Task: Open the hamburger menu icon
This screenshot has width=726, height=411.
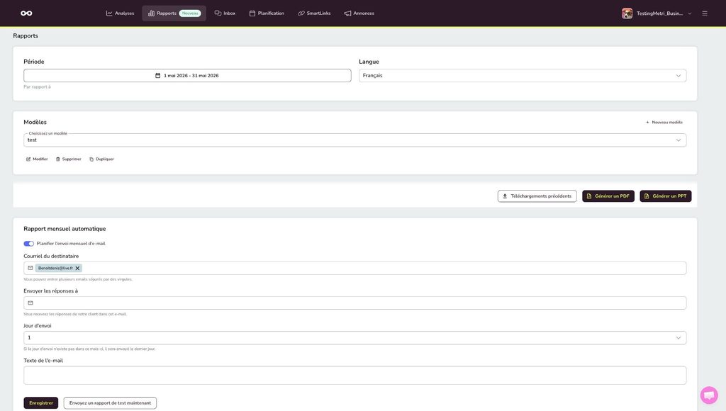Action: tap(705, 13)
